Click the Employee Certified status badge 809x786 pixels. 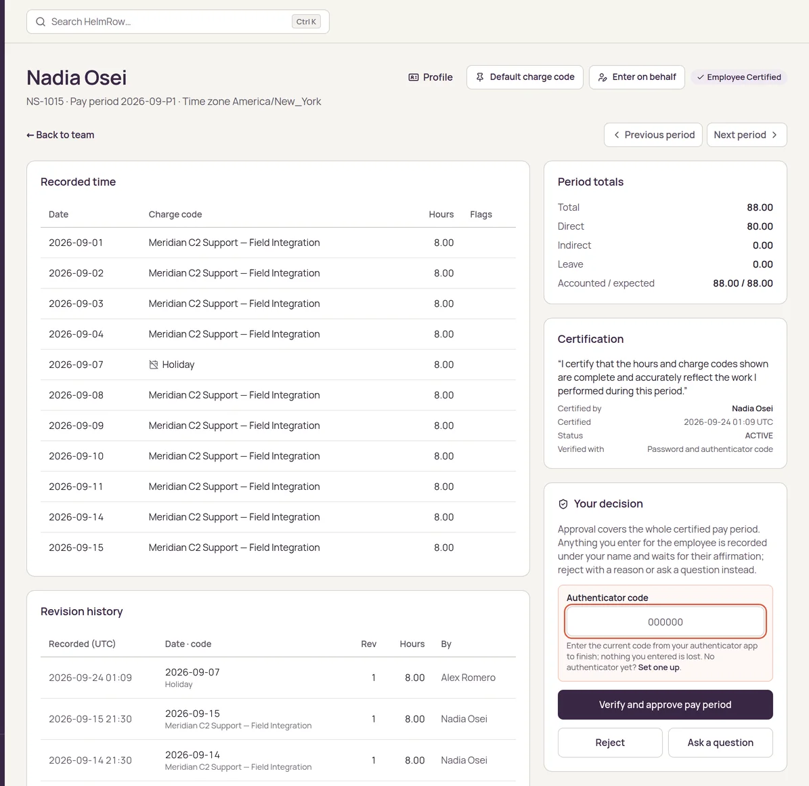pos(739,77)
